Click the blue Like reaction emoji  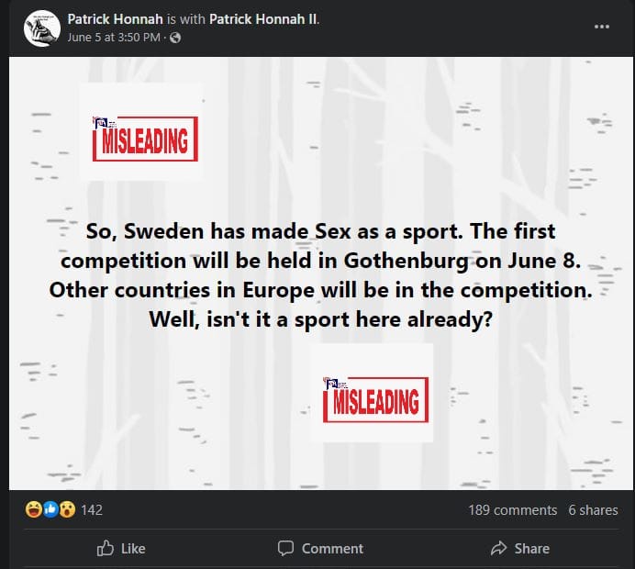point(50,509)
